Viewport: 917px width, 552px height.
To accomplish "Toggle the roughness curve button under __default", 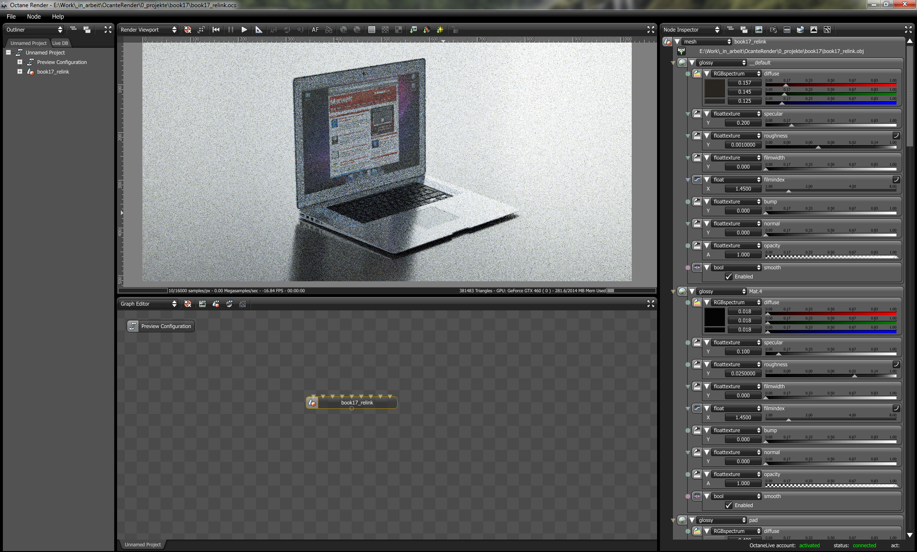I will (896, 136).
